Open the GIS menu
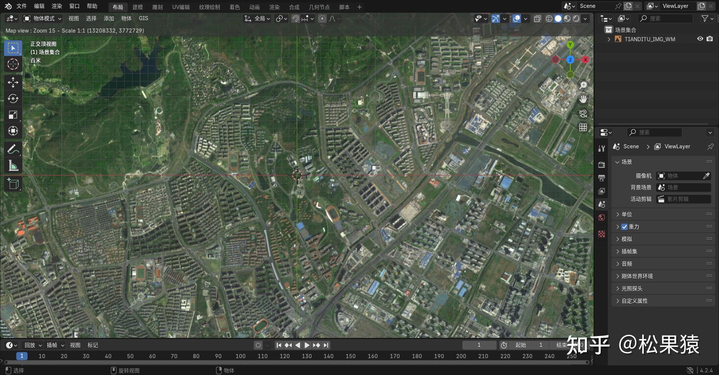Image resolution: width=719 pixels, height=375 pixels. coord(143,18)
